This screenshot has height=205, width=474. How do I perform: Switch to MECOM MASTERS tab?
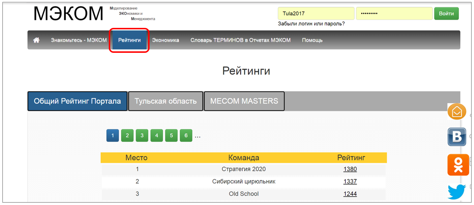[244, 101]
